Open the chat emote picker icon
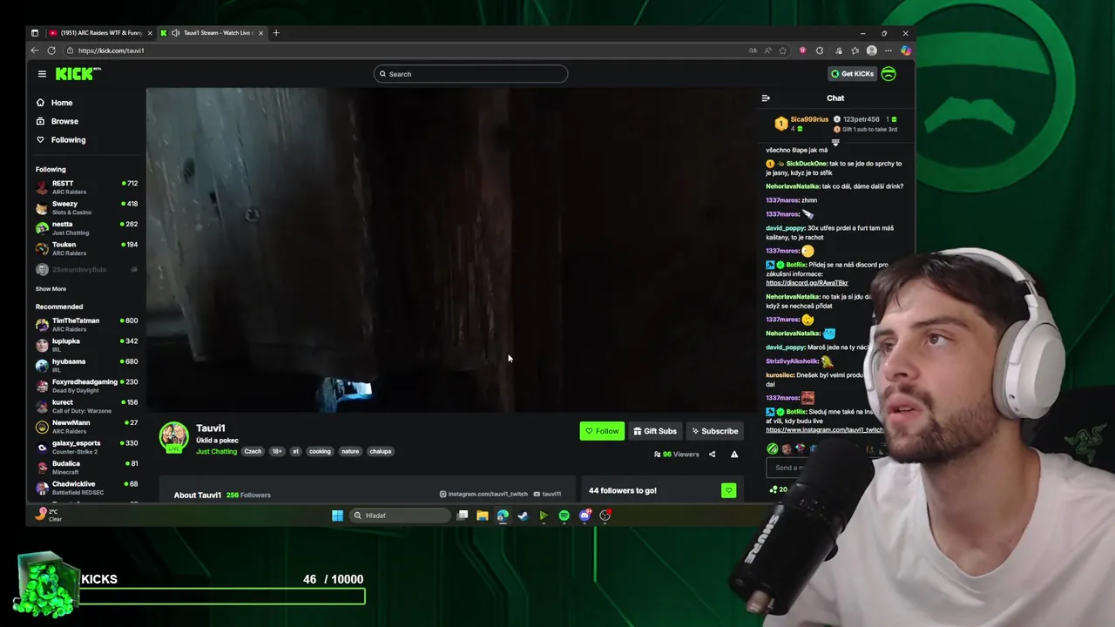 point(773,448)
